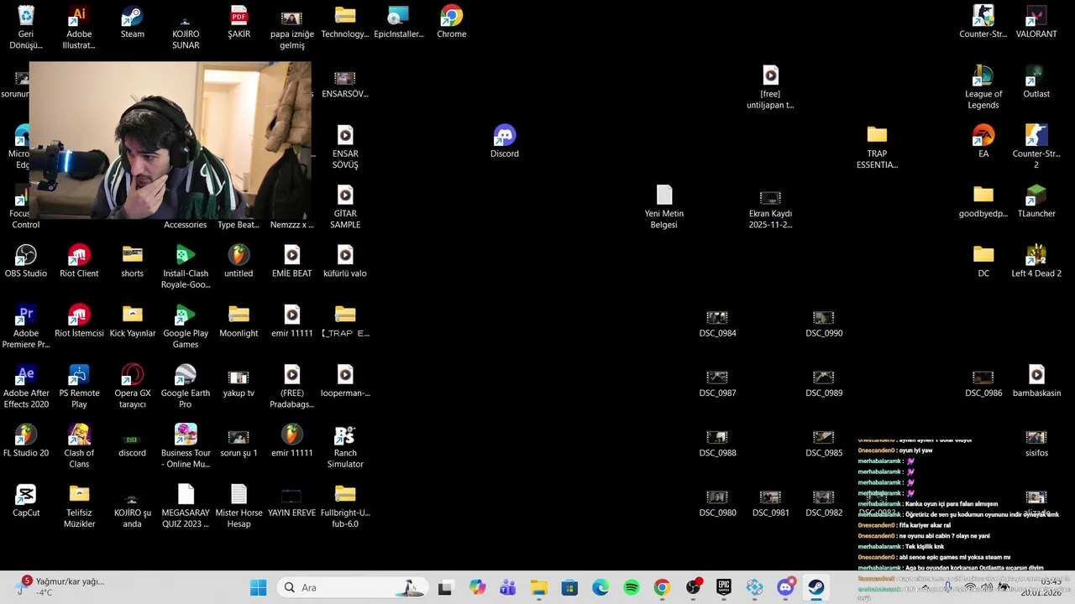
Task: Select the FL Studio 20 shortcut
Action: 26,441
